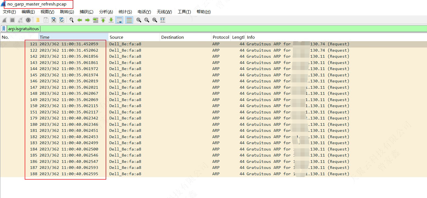This screenshot has height=198, width=427.
Task: Jump to the last packet
Action: pyautogui.click(x=111, y=20)
